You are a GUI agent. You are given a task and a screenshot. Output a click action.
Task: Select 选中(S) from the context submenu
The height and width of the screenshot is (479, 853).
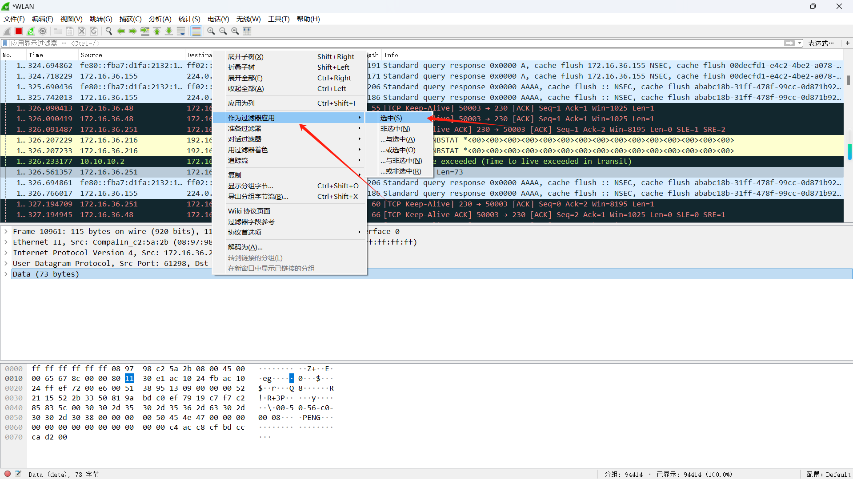391,118
